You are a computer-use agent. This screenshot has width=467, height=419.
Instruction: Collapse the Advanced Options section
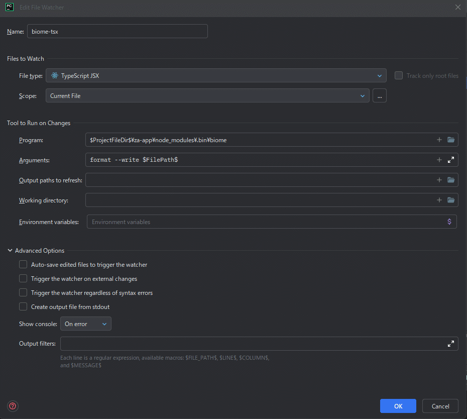pyautogui.click(x=9, y=250)
